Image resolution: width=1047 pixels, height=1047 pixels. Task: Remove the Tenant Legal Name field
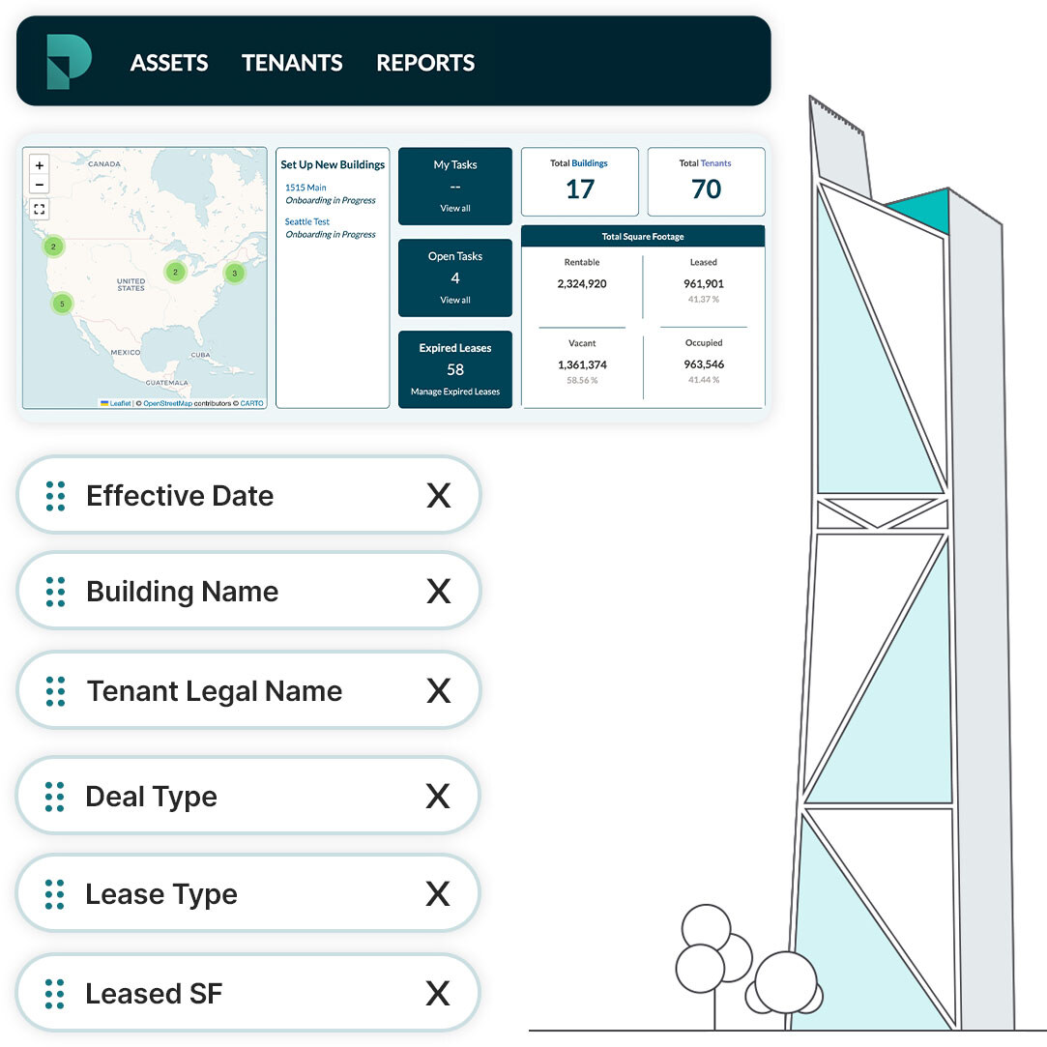[439, 690]
